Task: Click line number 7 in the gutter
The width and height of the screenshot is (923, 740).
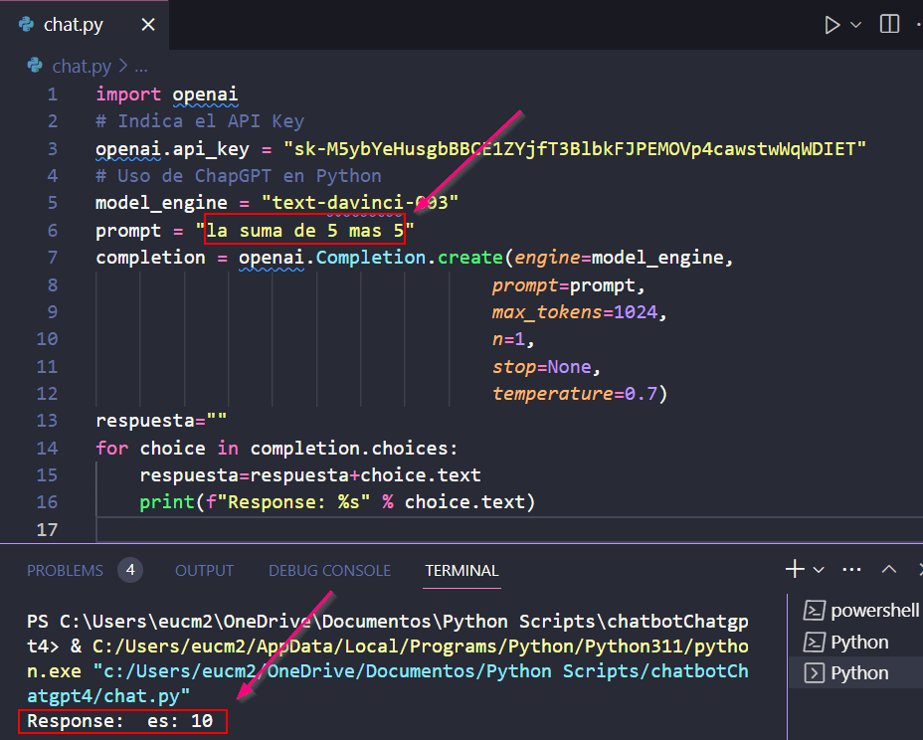Action: tap(53, 258)
